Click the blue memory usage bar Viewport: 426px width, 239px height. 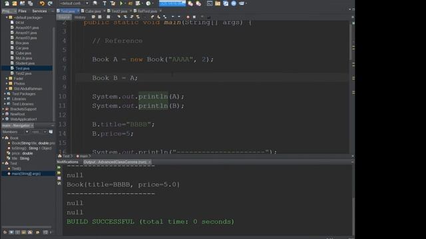(x=172, y=3)
